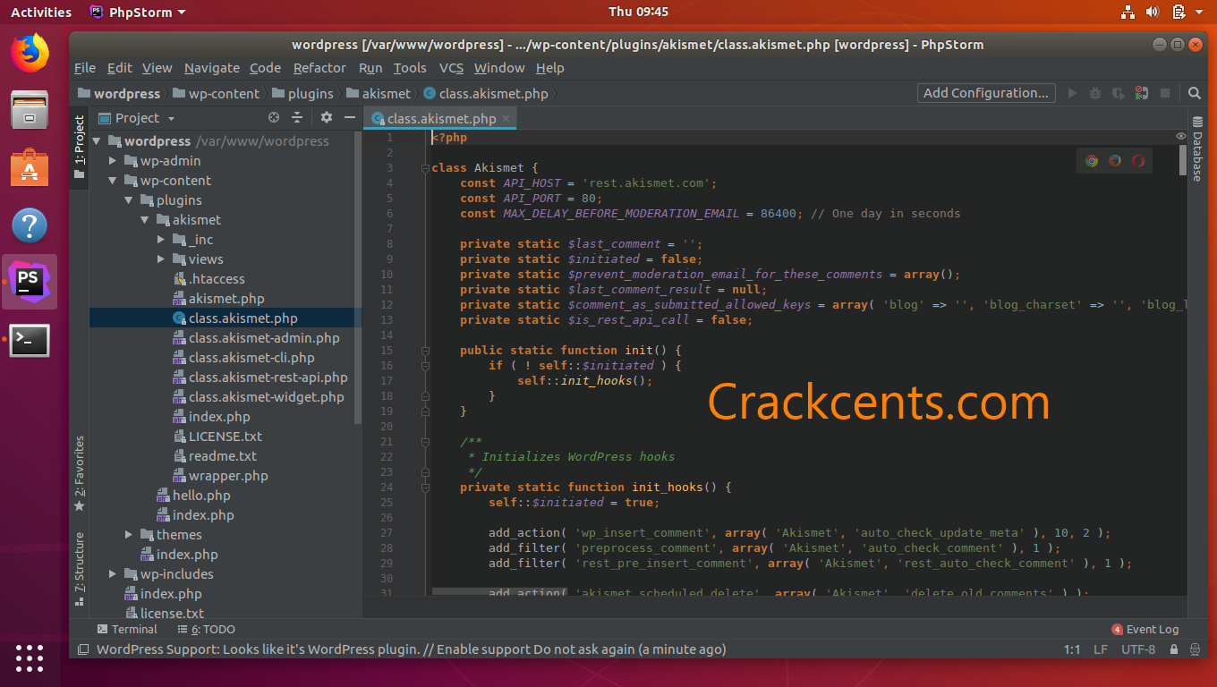Click the editor vertical scrollbar thumb
1217x687 pixels.
point(1183,159)
